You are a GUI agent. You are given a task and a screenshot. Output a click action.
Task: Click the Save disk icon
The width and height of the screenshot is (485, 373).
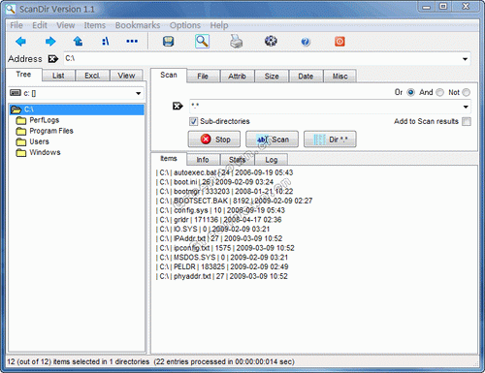coord(168,42)
